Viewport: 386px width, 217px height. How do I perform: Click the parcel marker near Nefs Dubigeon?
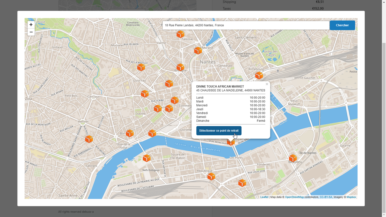[x=147, y=158]
